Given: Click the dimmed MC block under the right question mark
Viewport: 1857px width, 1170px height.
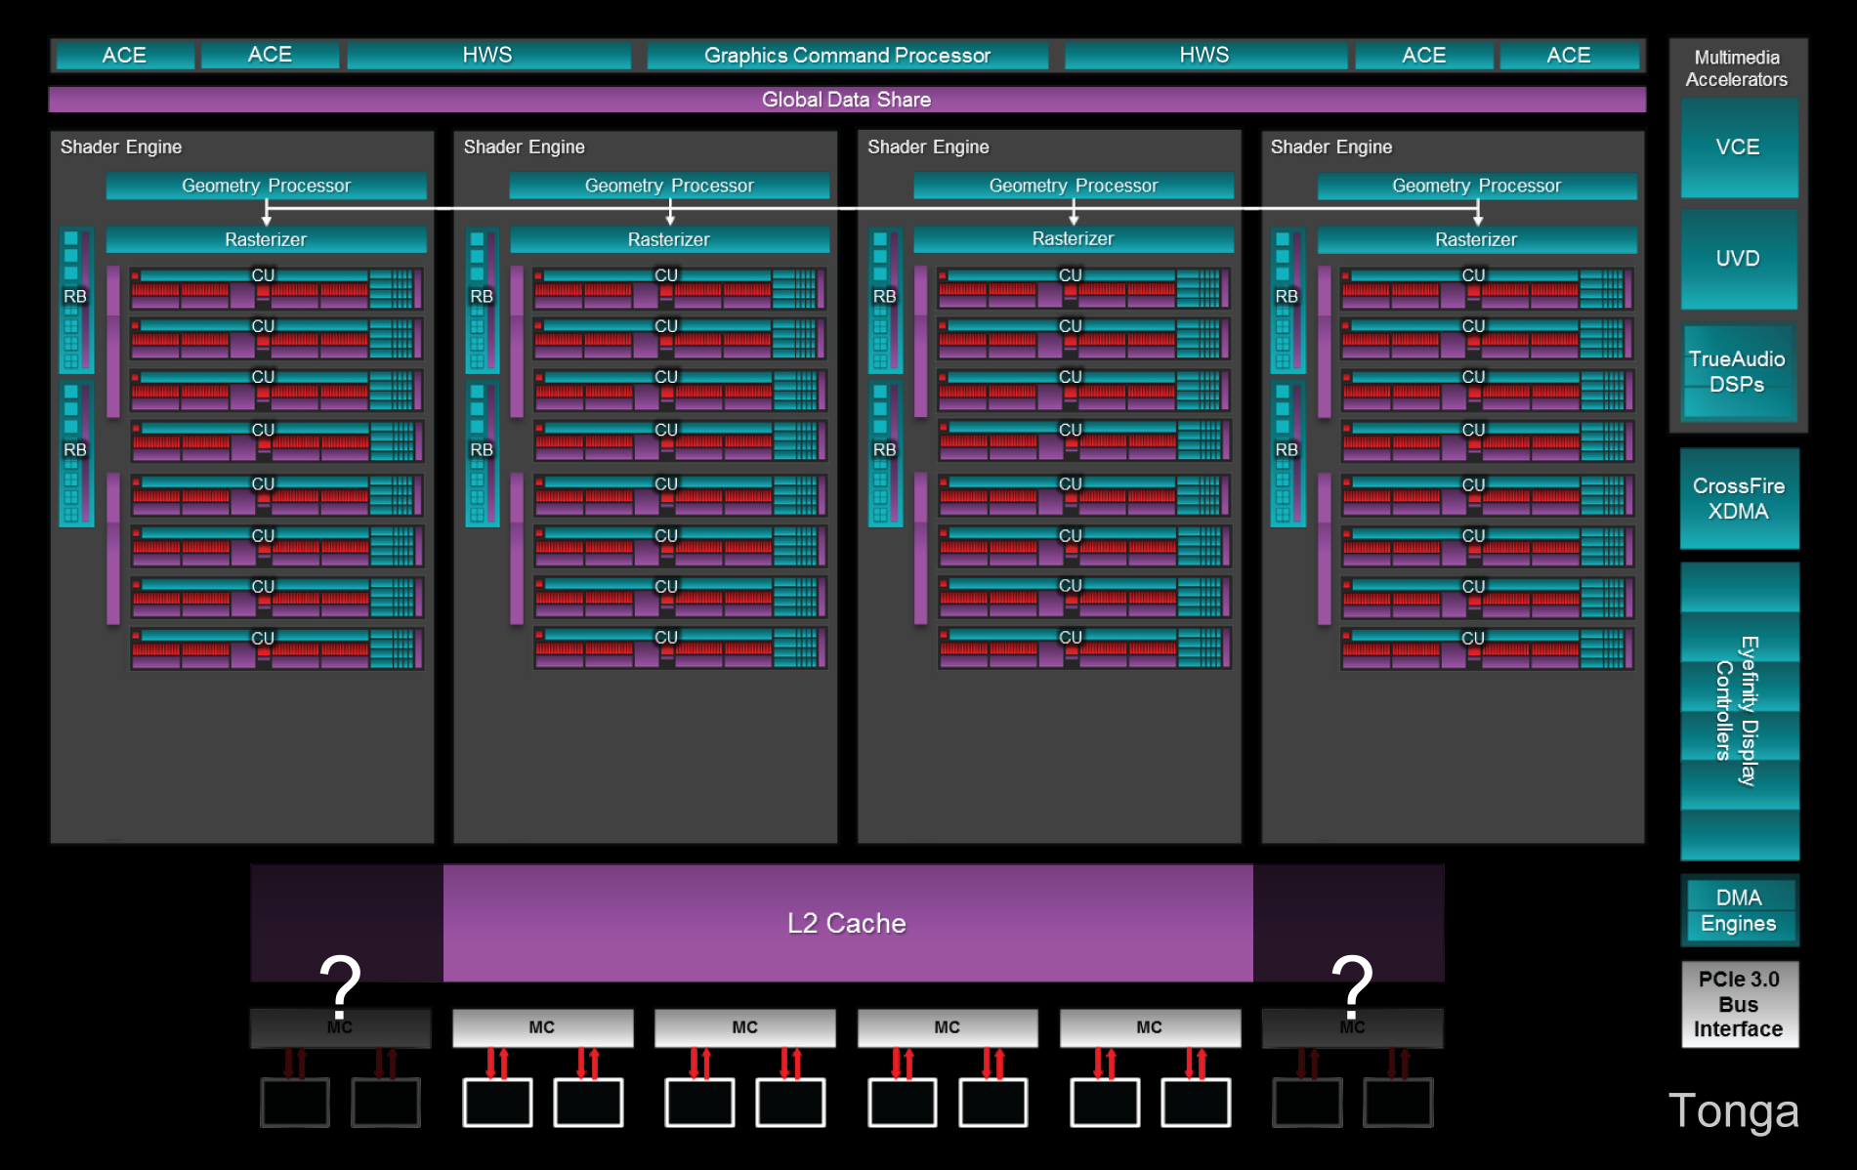Looking at the screenshot, I should pos(1353,1028).
